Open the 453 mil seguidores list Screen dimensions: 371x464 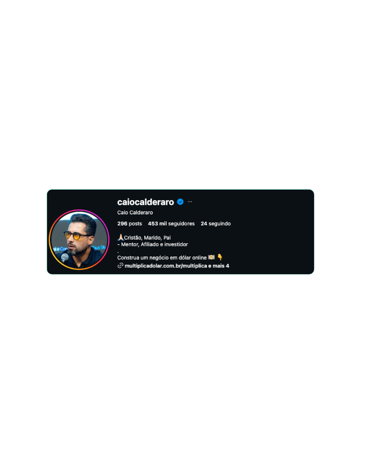click(x=171, y=224)
